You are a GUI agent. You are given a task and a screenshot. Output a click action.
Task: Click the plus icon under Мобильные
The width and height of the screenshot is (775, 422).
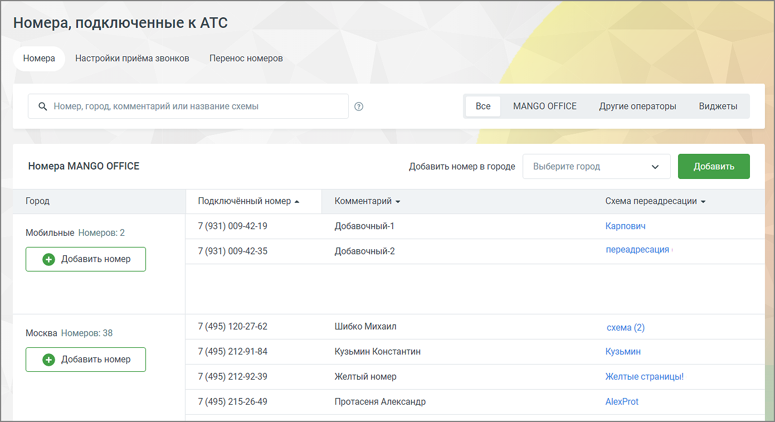(x=49, y=259)
